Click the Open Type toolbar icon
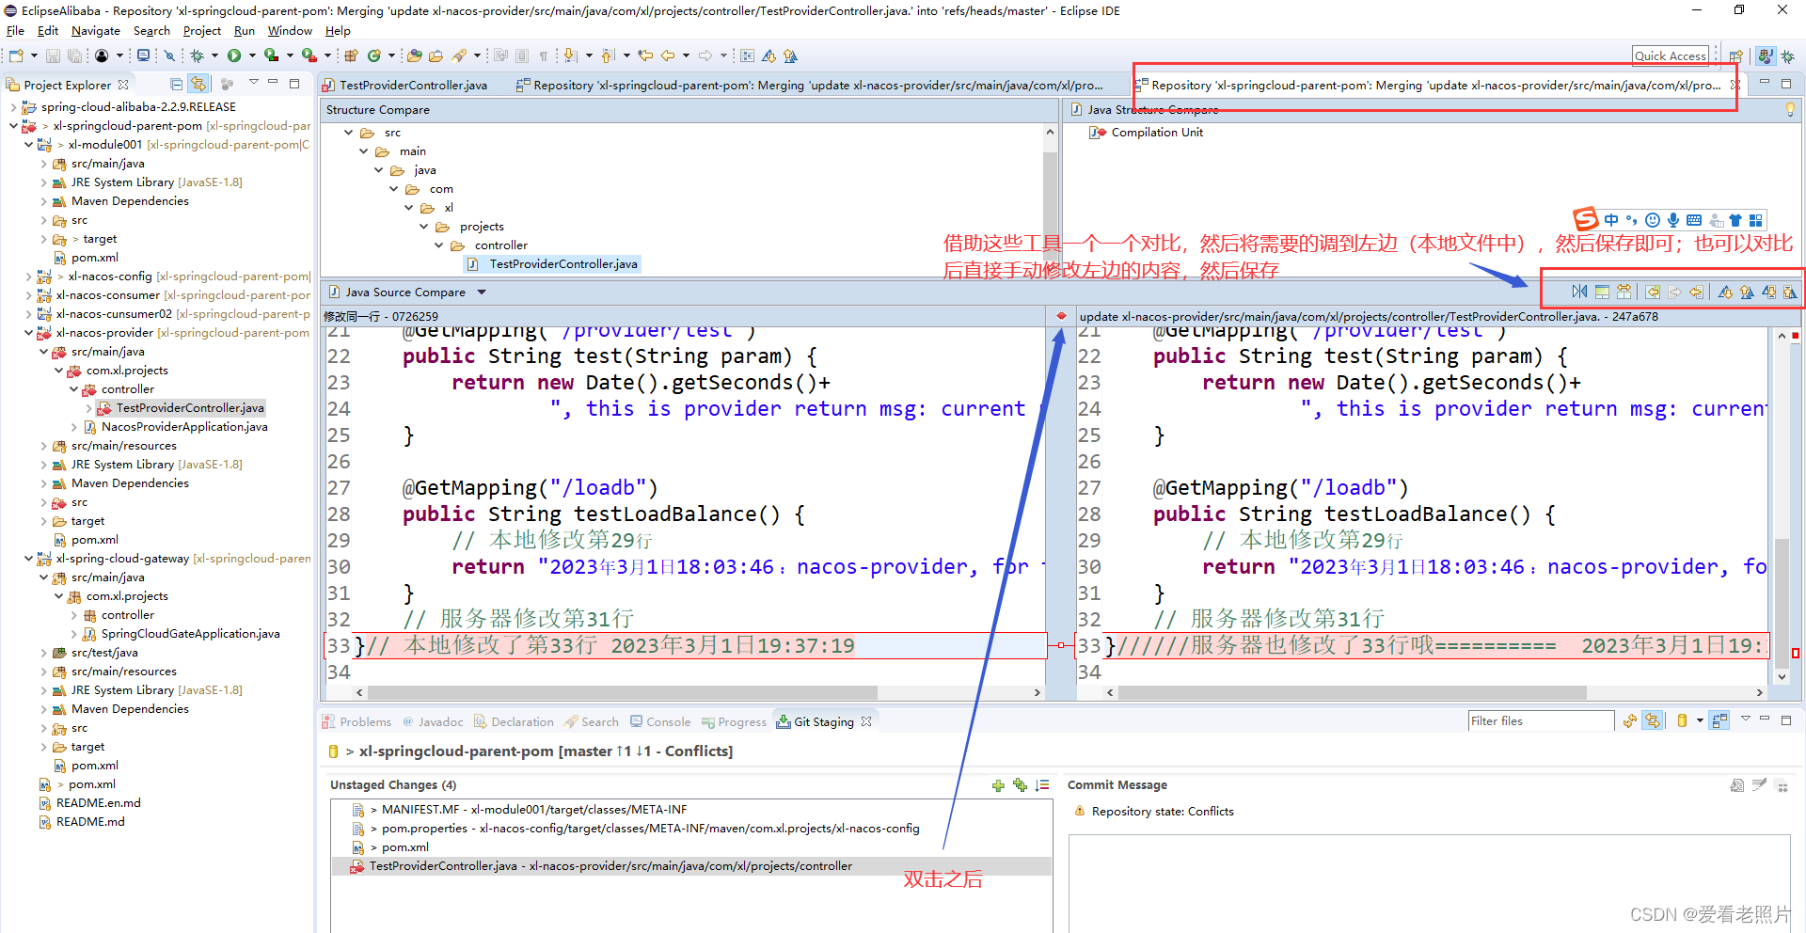 (414, 55)
